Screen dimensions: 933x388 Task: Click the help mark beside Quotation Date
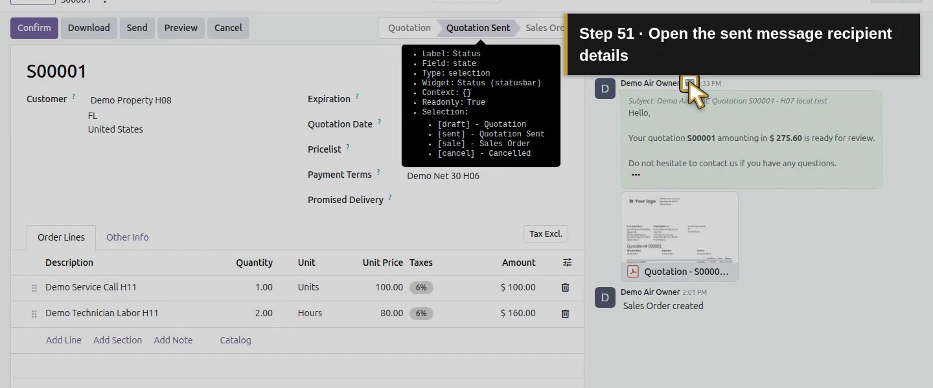pyautogui.click(x=380, y=122)
